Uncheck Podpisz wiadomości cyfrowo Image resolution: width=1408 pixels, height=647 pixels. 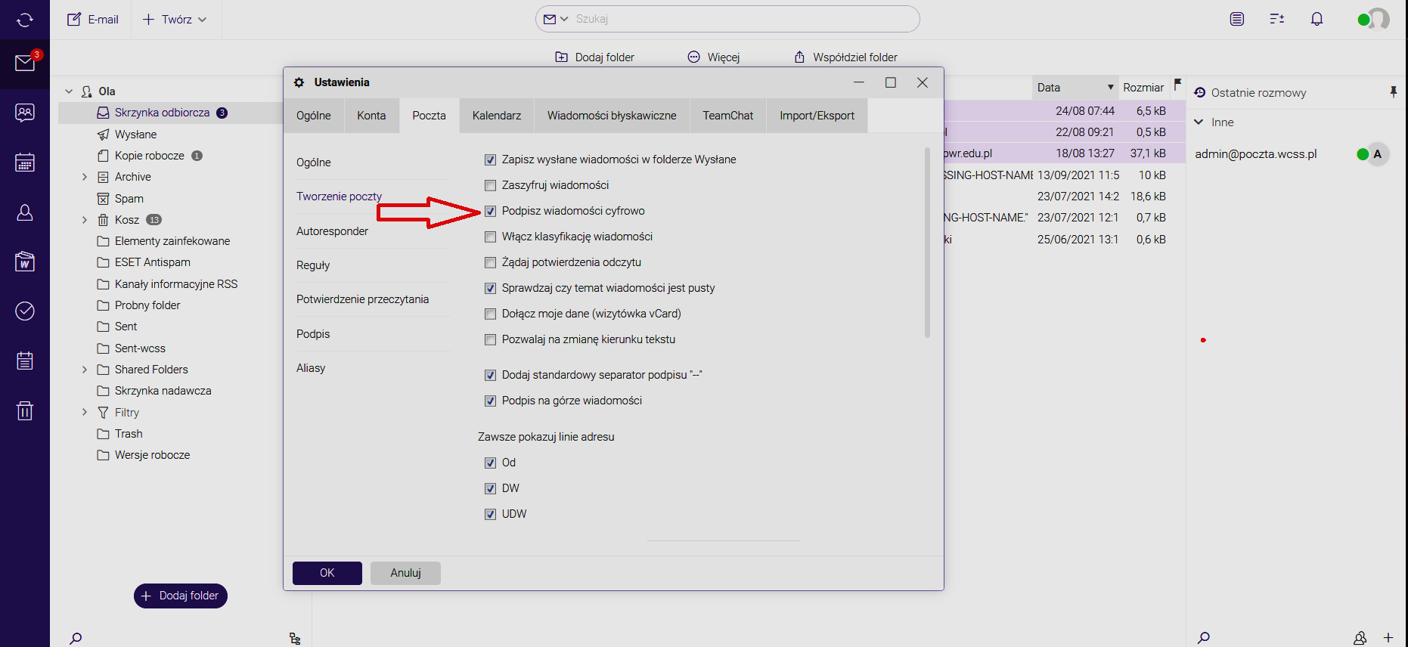[x=490, y=211]
